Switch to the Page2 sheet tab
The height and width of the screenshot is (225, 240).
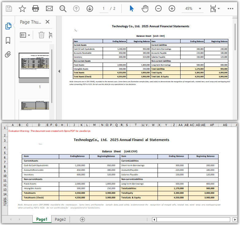(60, 219)
